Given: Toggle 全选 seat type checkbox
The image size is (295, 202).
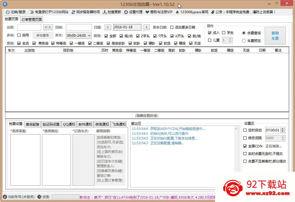Looking at the screenshot, I should pyautogui.click(x=19, y=43).
